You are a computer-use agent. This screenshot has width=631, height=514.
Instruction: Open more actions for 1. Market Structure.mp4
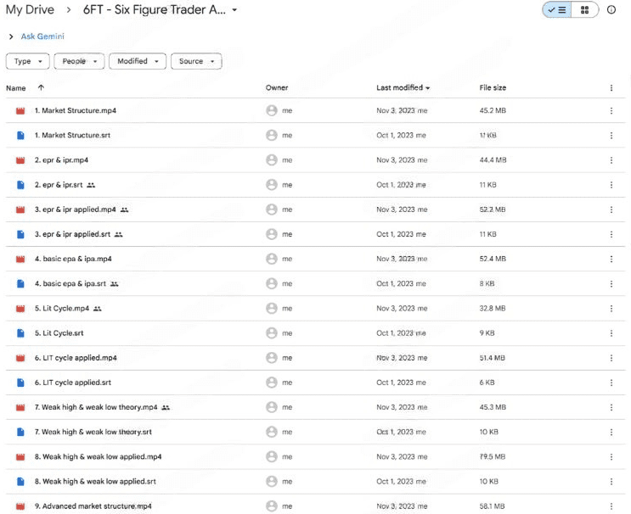[x=611, y=110]
